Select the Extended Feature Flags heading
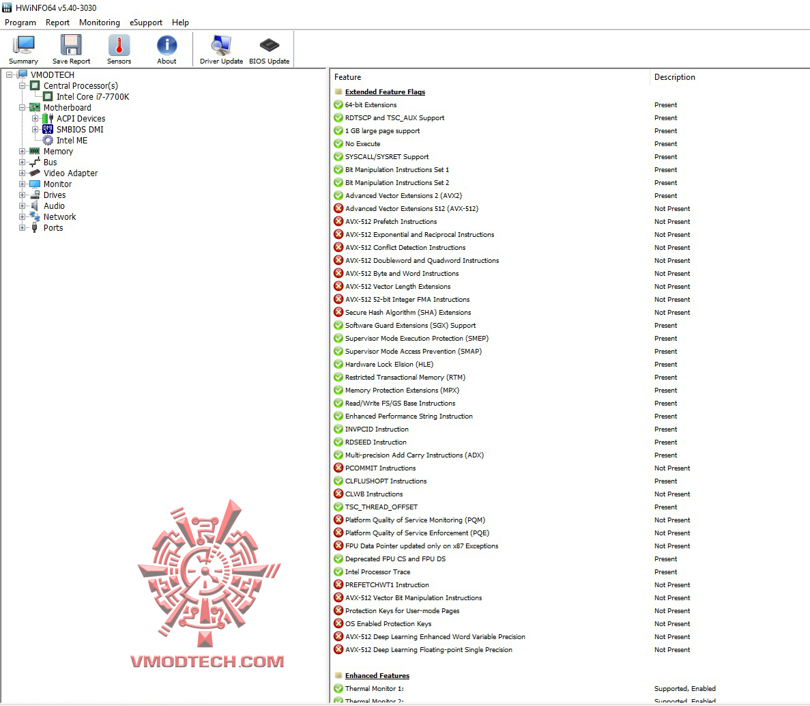 click(x=385, y=91)
